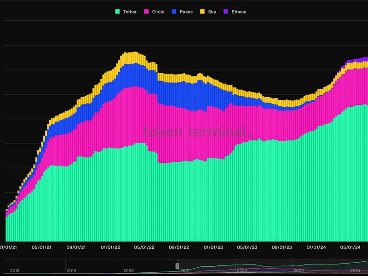
Task: Click the brush handle on the timeline minimap
Action: click(176, 266)
